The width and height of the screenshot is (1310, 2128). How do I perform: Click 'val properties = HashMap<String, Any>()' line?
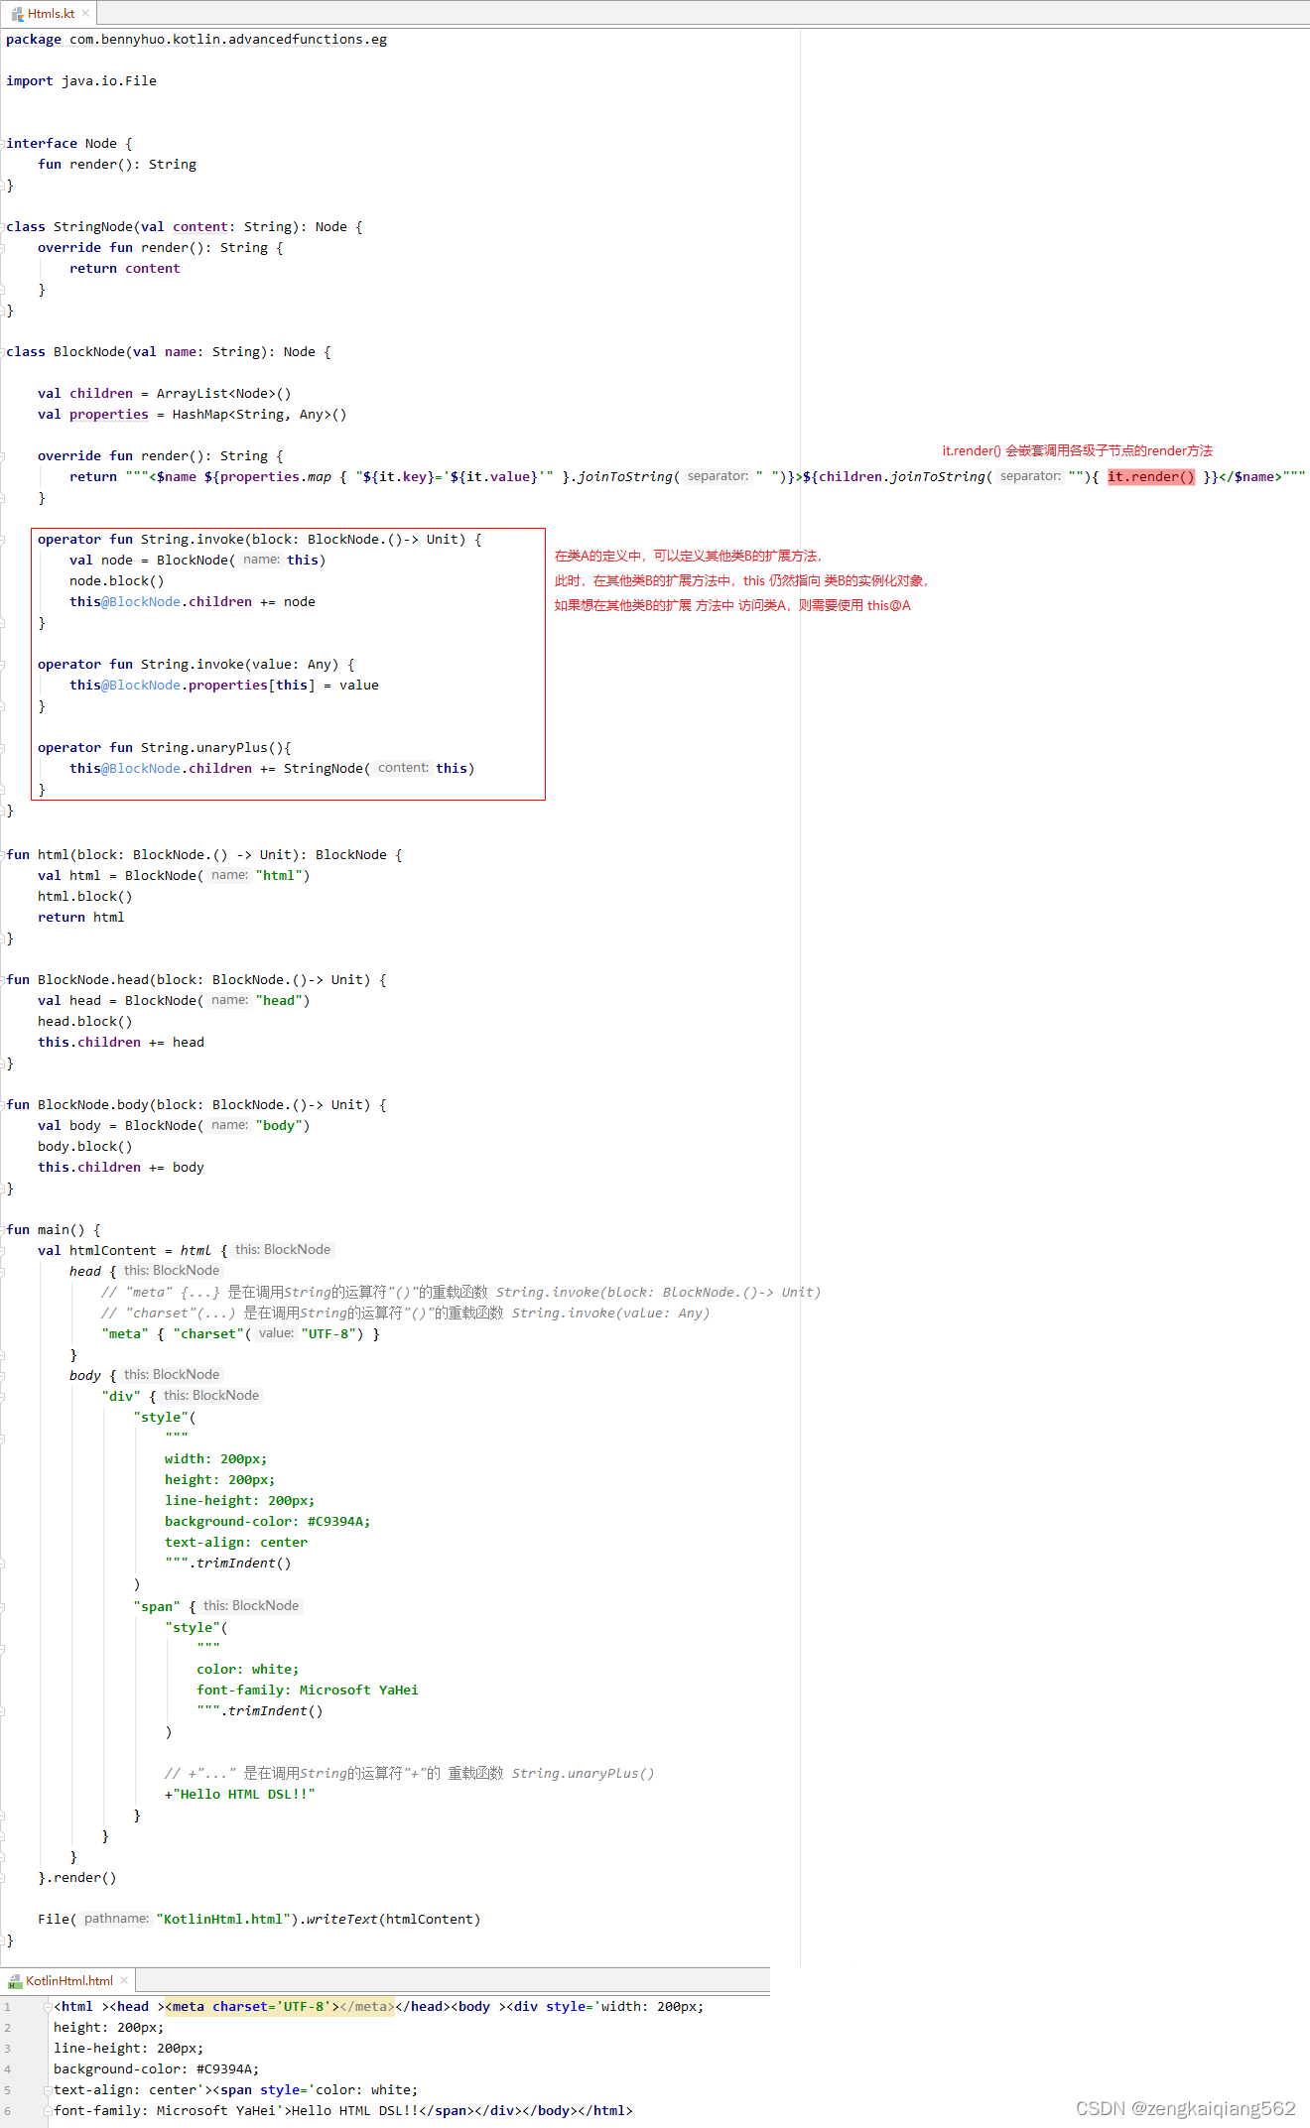[193, 415]
